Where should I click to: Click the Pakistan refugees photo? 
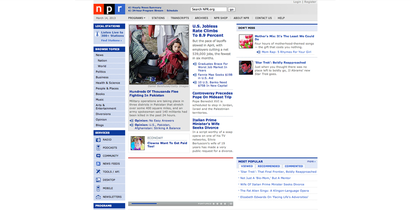159,55
